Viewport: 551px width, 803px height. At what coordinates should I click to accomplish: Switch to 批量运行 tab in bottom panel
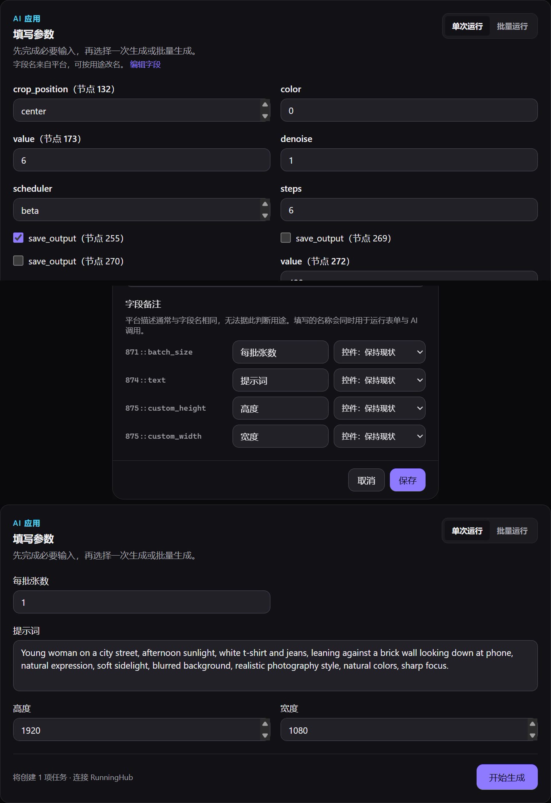[x=512, y=531]
